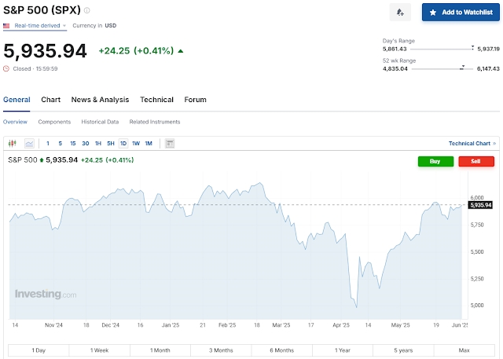Switch to candlestick chart type

[x=13, y=143]
